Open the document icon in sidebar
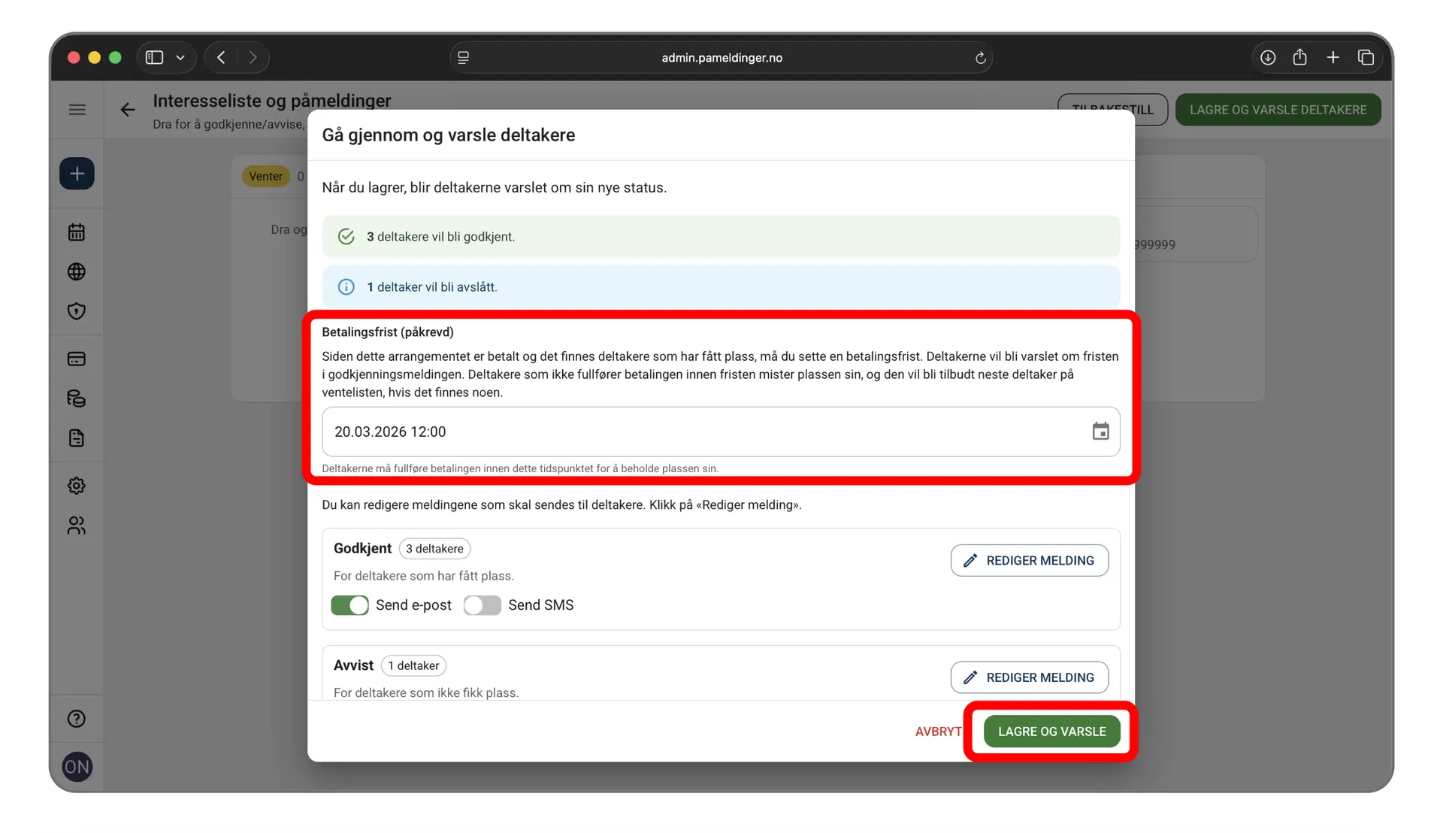This screenshot has width=1443, height=833. [x=77, y=438]
